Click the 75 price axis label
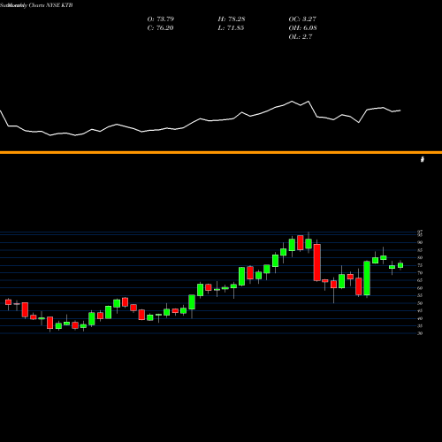The height and width of the screenshot is (442, 442). pyautogui.click(x=420, y=265)
